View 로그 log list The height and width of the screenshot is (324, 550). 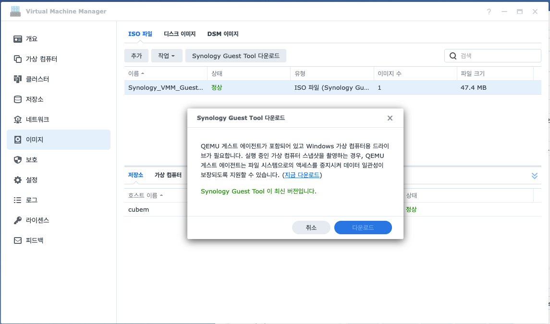58,200
